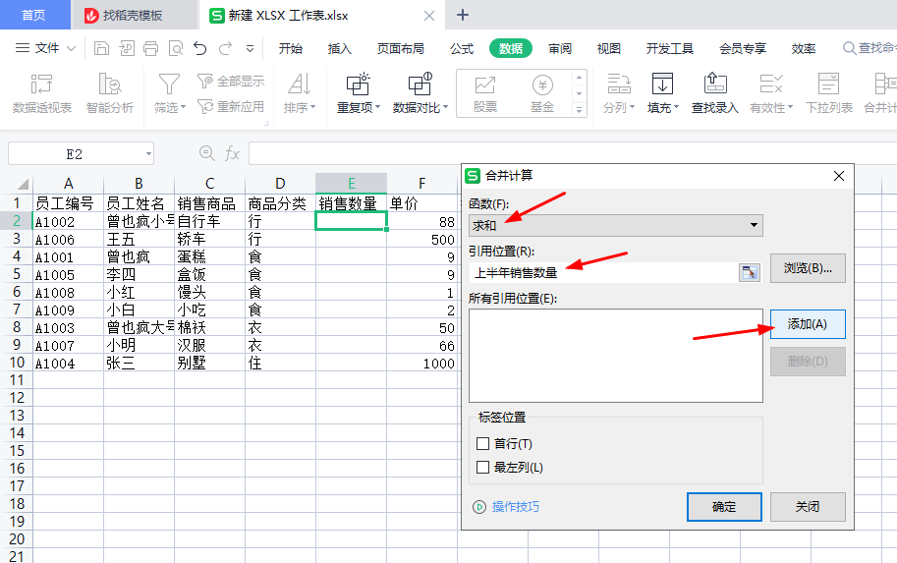Click the formula bar input field
897x563 pixels.
click(x=572, y=153)
